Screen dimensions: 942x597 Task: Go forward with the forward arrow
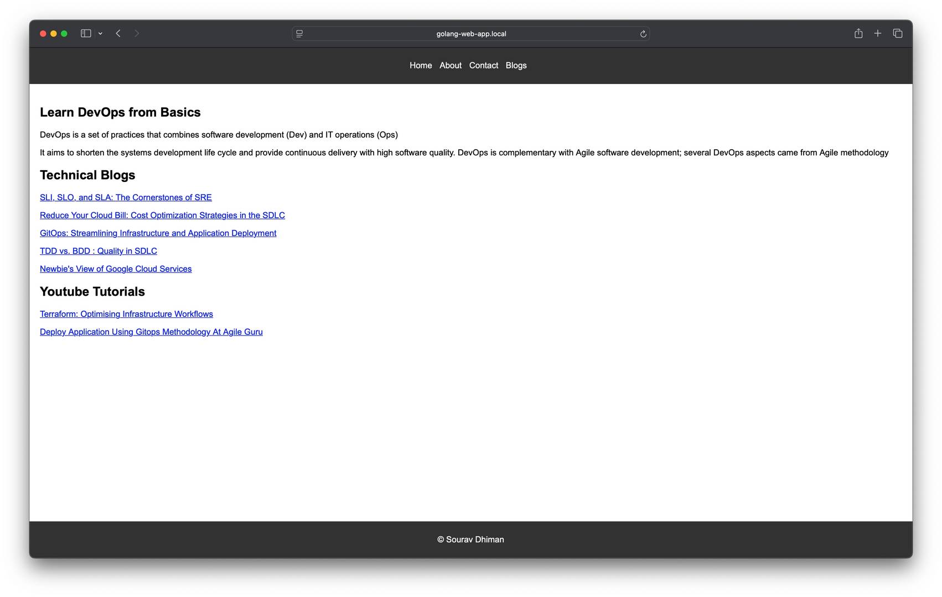pos(137,34)
